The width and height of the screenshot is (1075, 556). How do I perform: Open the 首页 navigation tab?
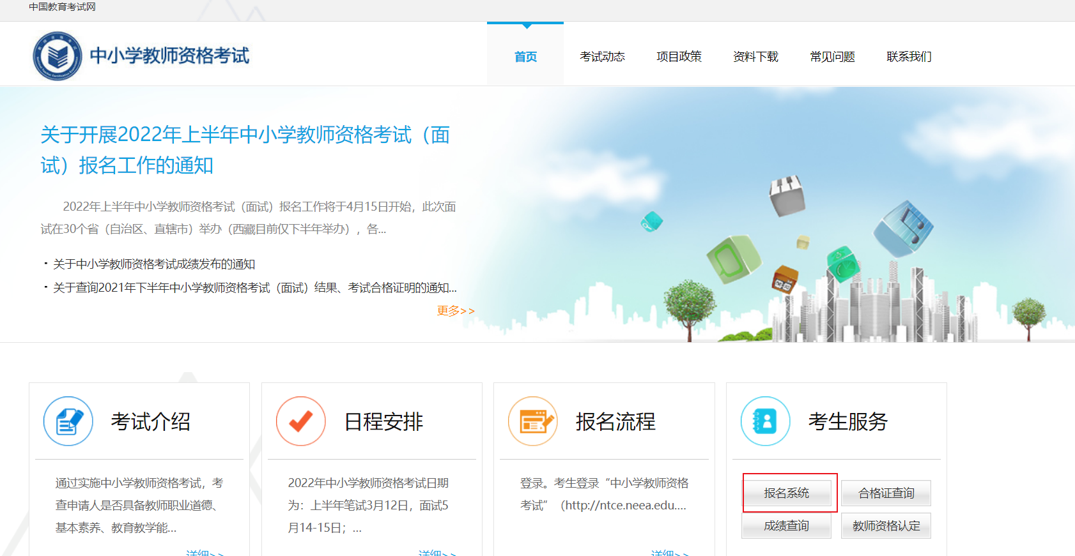click(525, 57)
